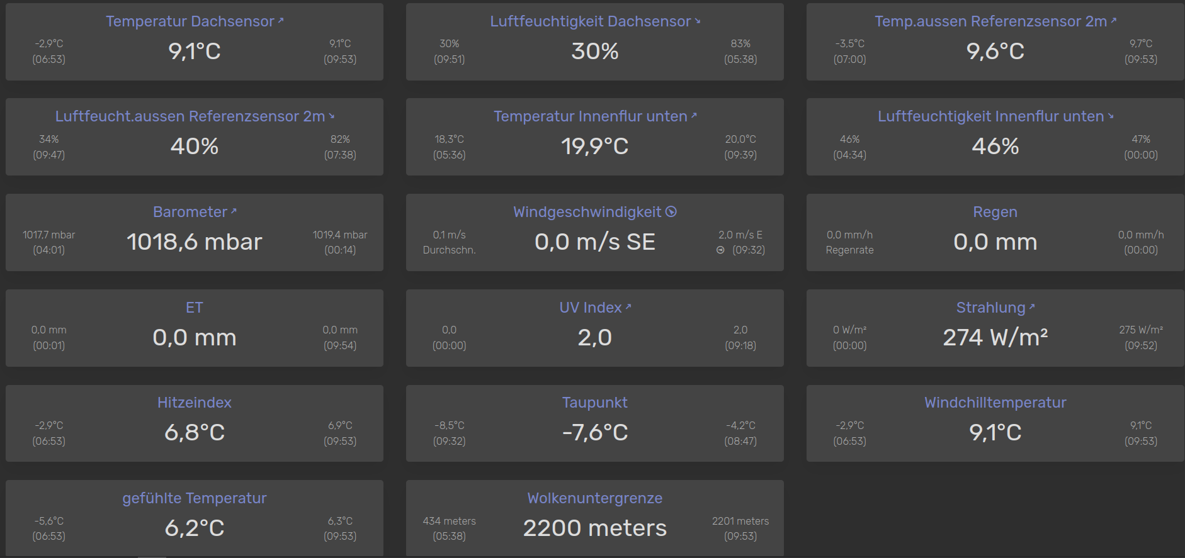Viewport: 1185px width, 558px height.
Task: Click the UV Index trend arrow
Action: (x=628, y=307)
